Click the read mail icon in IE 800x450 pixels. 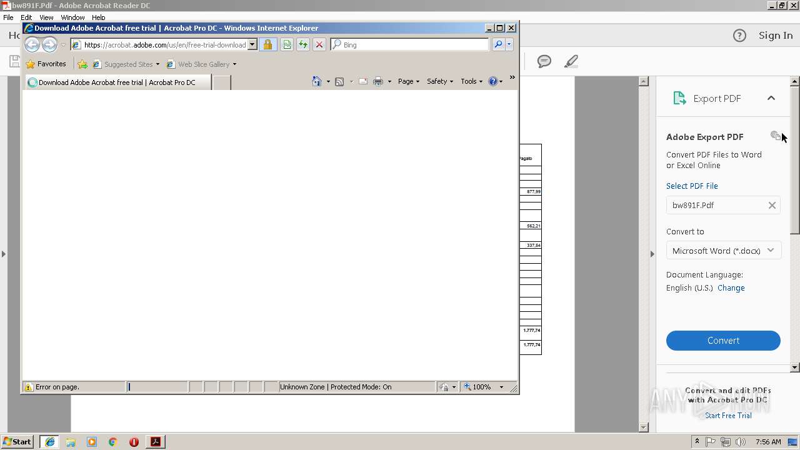[362, 81]
